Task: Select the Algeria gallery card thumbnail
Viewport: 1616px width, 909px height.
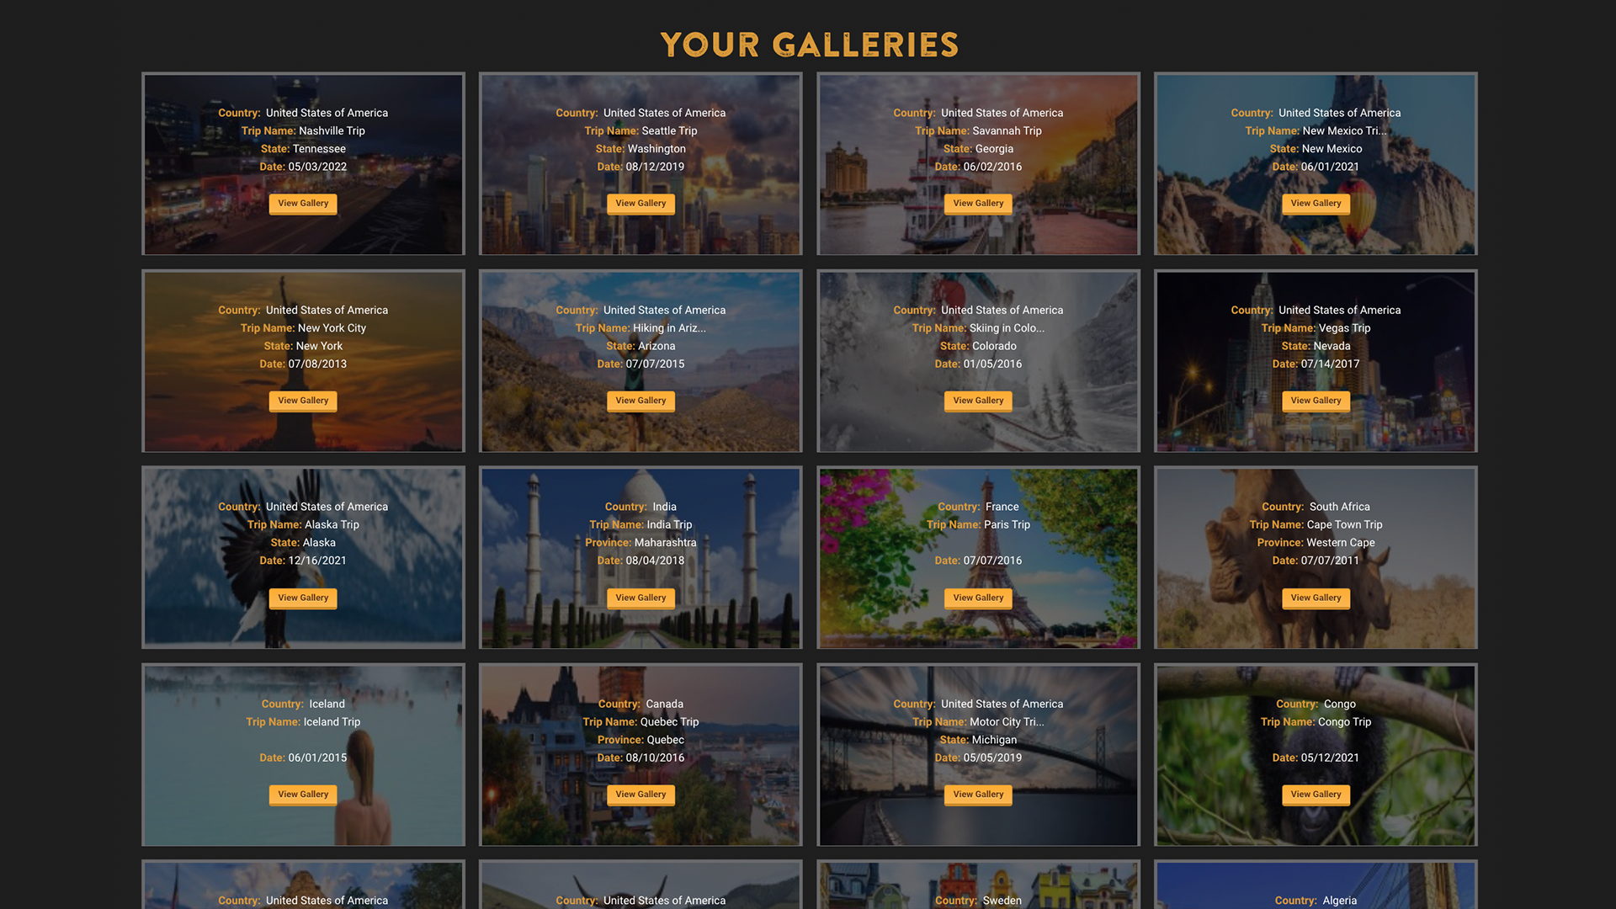Action: pos(1316,885)
